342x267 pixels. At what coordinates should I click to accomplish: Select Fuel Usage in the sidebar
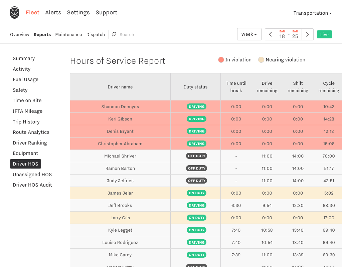coord(25,79)
